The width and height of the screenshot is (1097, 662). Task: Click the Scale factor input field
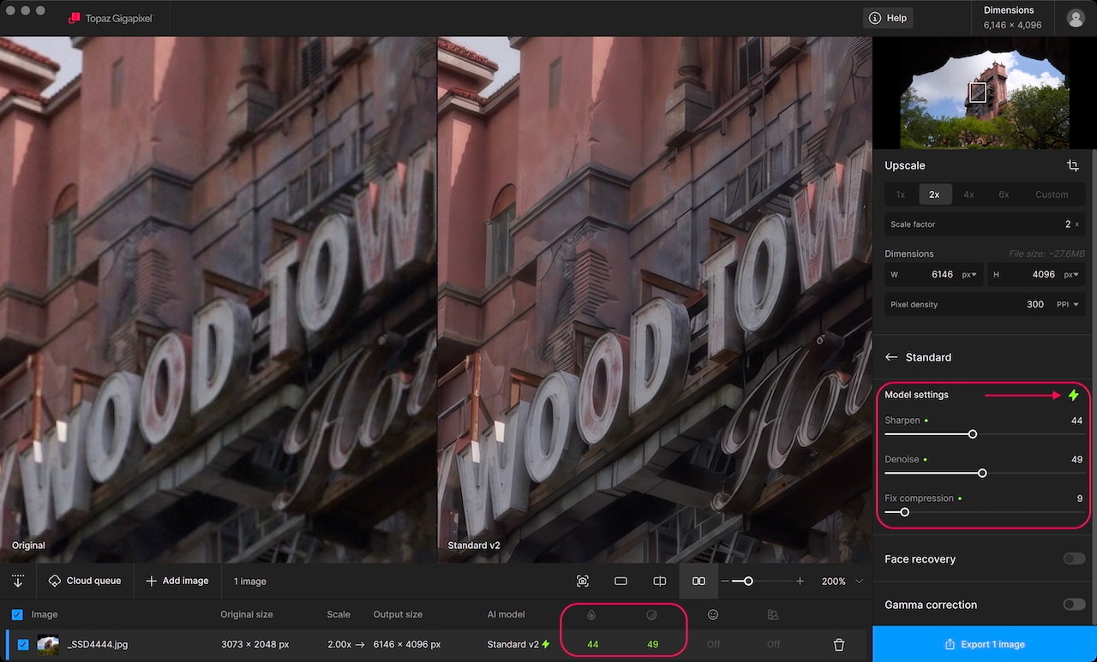(985, 224)
